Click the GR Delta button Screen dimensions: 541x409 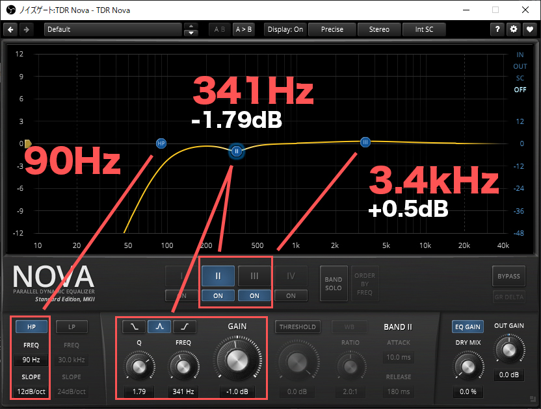508,297
